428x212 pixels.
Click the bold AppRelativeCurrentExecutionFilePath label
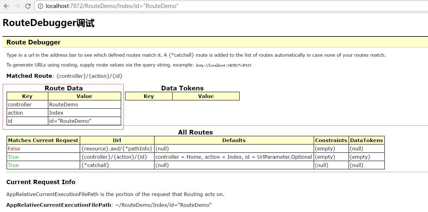59,205
